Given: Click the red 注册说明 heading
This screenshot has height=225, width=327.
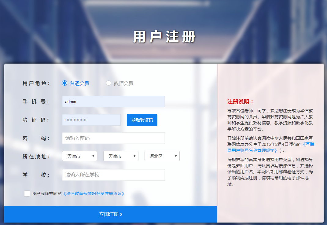Looking at the screenshot, I should 241,102.
